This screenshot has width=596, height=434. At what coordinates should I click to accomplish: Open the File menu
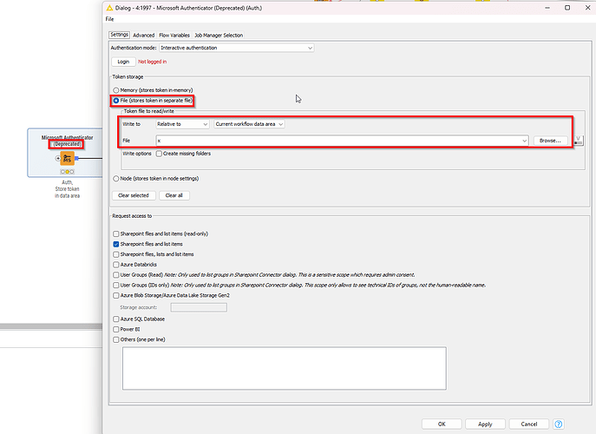109,19
